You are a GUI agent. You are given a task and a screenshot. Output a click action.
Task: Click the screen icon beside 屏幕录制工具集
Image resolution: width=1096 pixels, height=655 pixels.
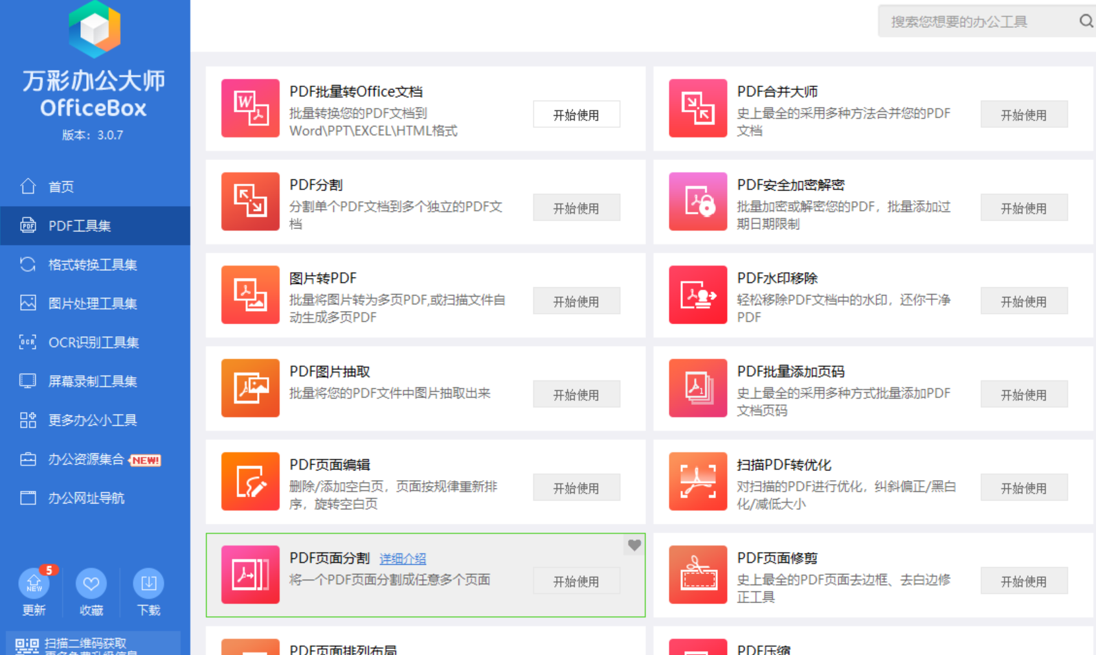tap(28, 381)
